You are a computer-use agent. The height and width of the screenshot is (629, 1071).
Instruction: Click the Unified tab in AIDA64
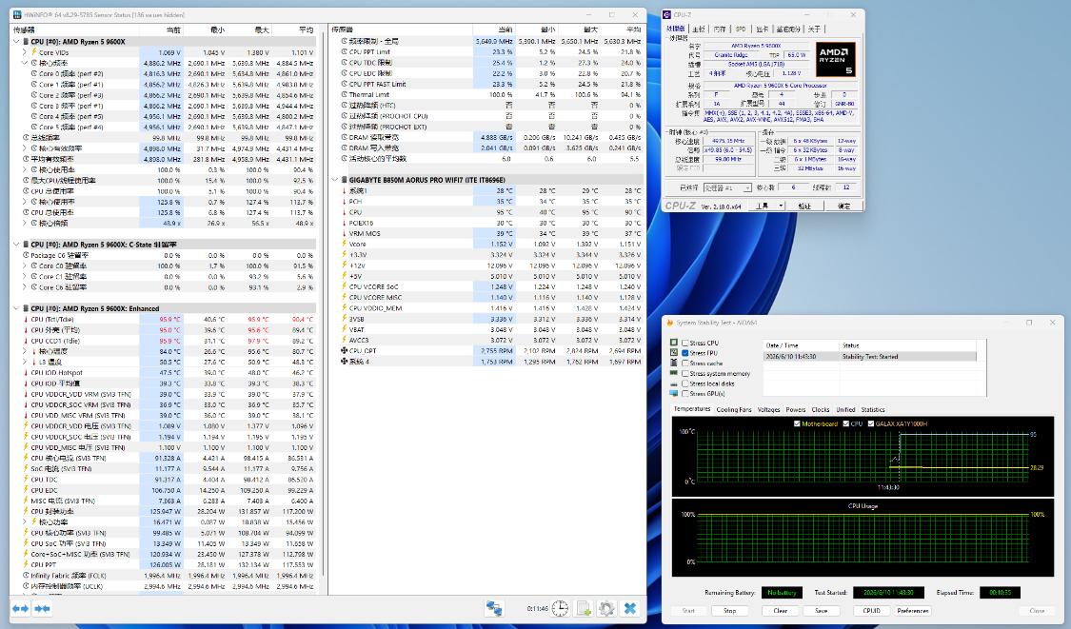pos(845,410)
